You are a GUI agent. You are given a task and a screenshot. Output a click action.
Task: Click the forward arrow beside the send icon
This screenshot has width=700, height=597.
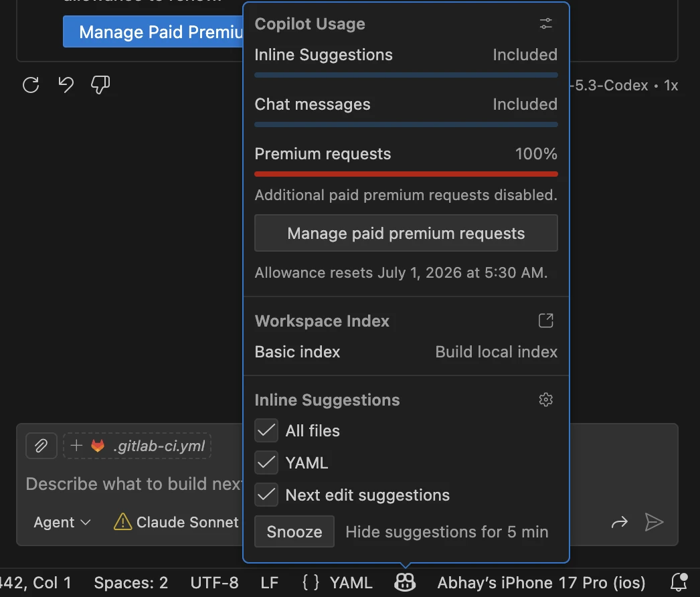tap(620, 522)
